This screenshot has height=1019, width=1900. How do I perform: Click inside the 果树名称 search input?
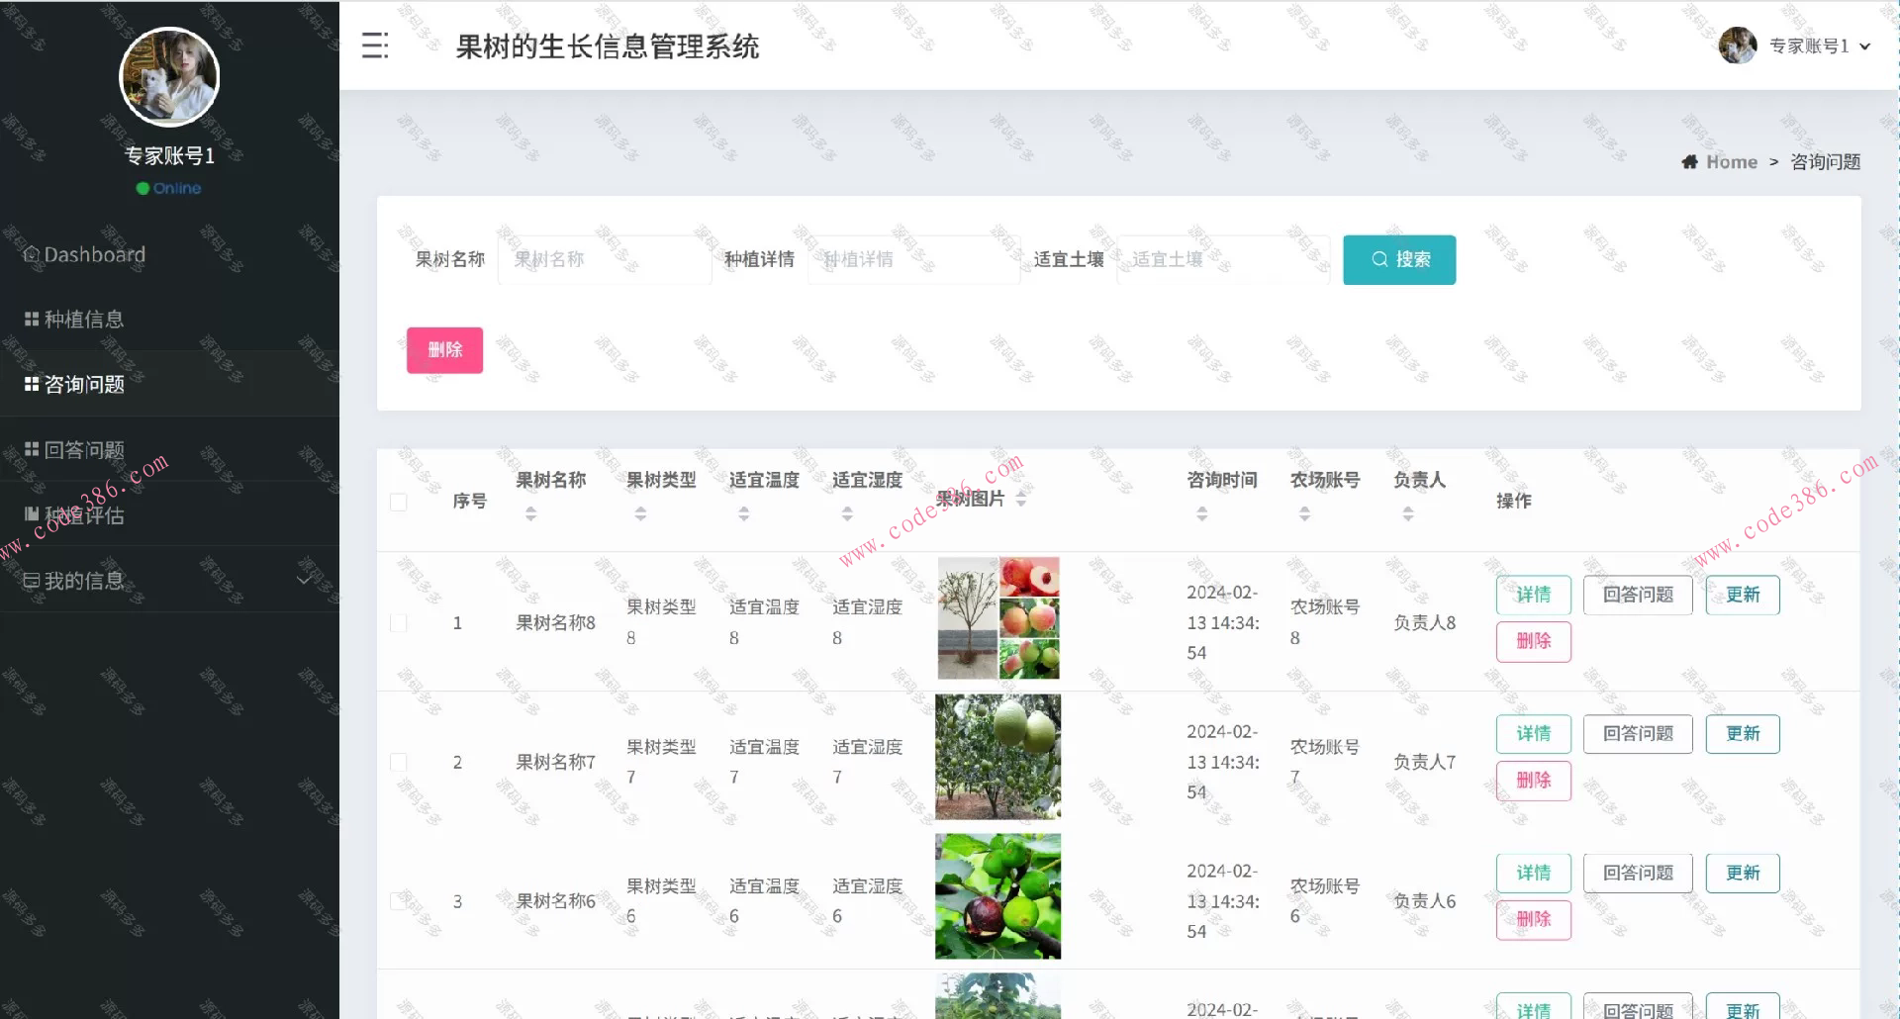pos(604,259)
